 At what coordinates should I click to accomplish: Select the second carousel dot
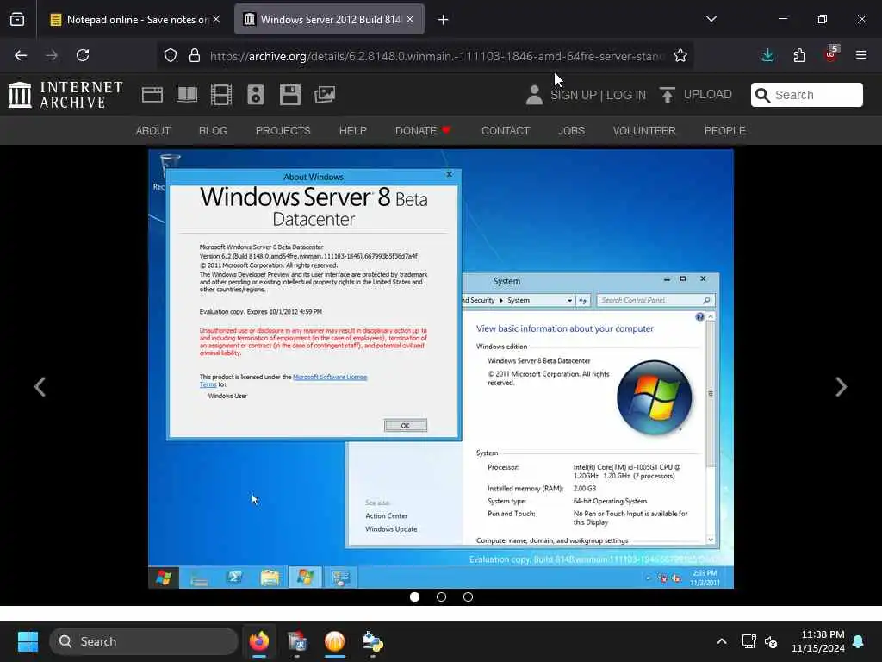point(442,596)
